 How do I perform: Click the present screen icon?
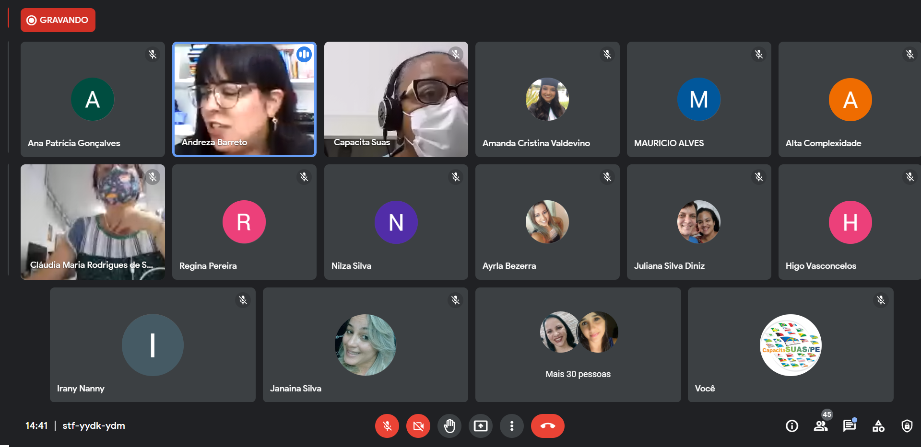coord(481,426)
